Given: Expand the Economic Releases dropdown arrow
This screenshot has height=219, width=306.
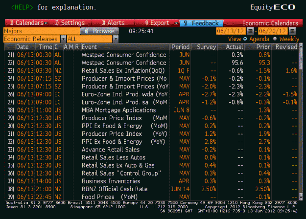Looking at the screenshot, I should tap(63, 39).
